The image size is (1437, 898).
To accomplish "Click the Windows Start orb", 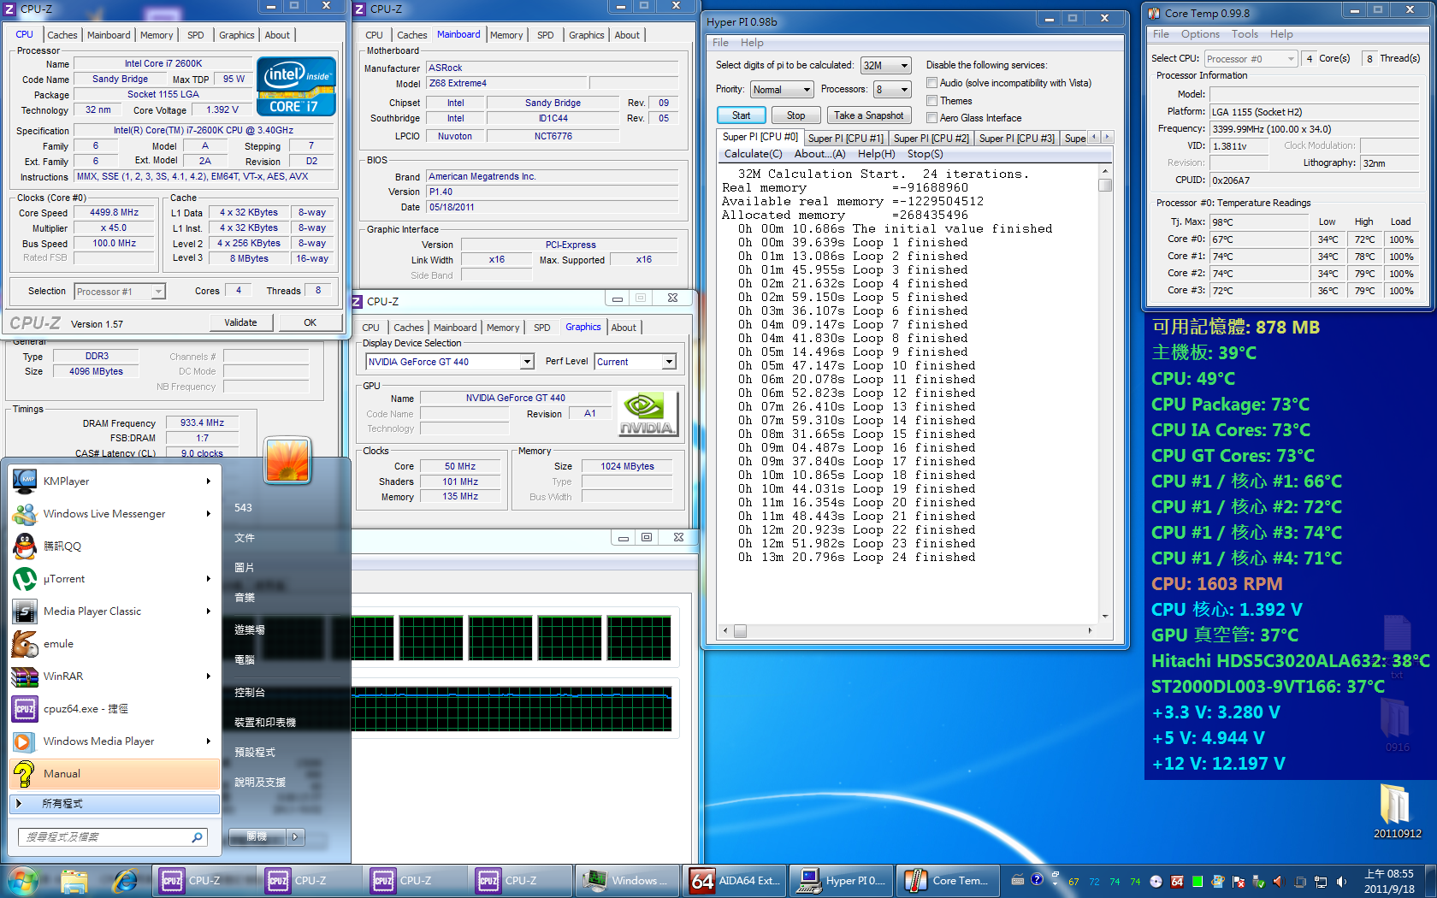I will click(23, 881).
